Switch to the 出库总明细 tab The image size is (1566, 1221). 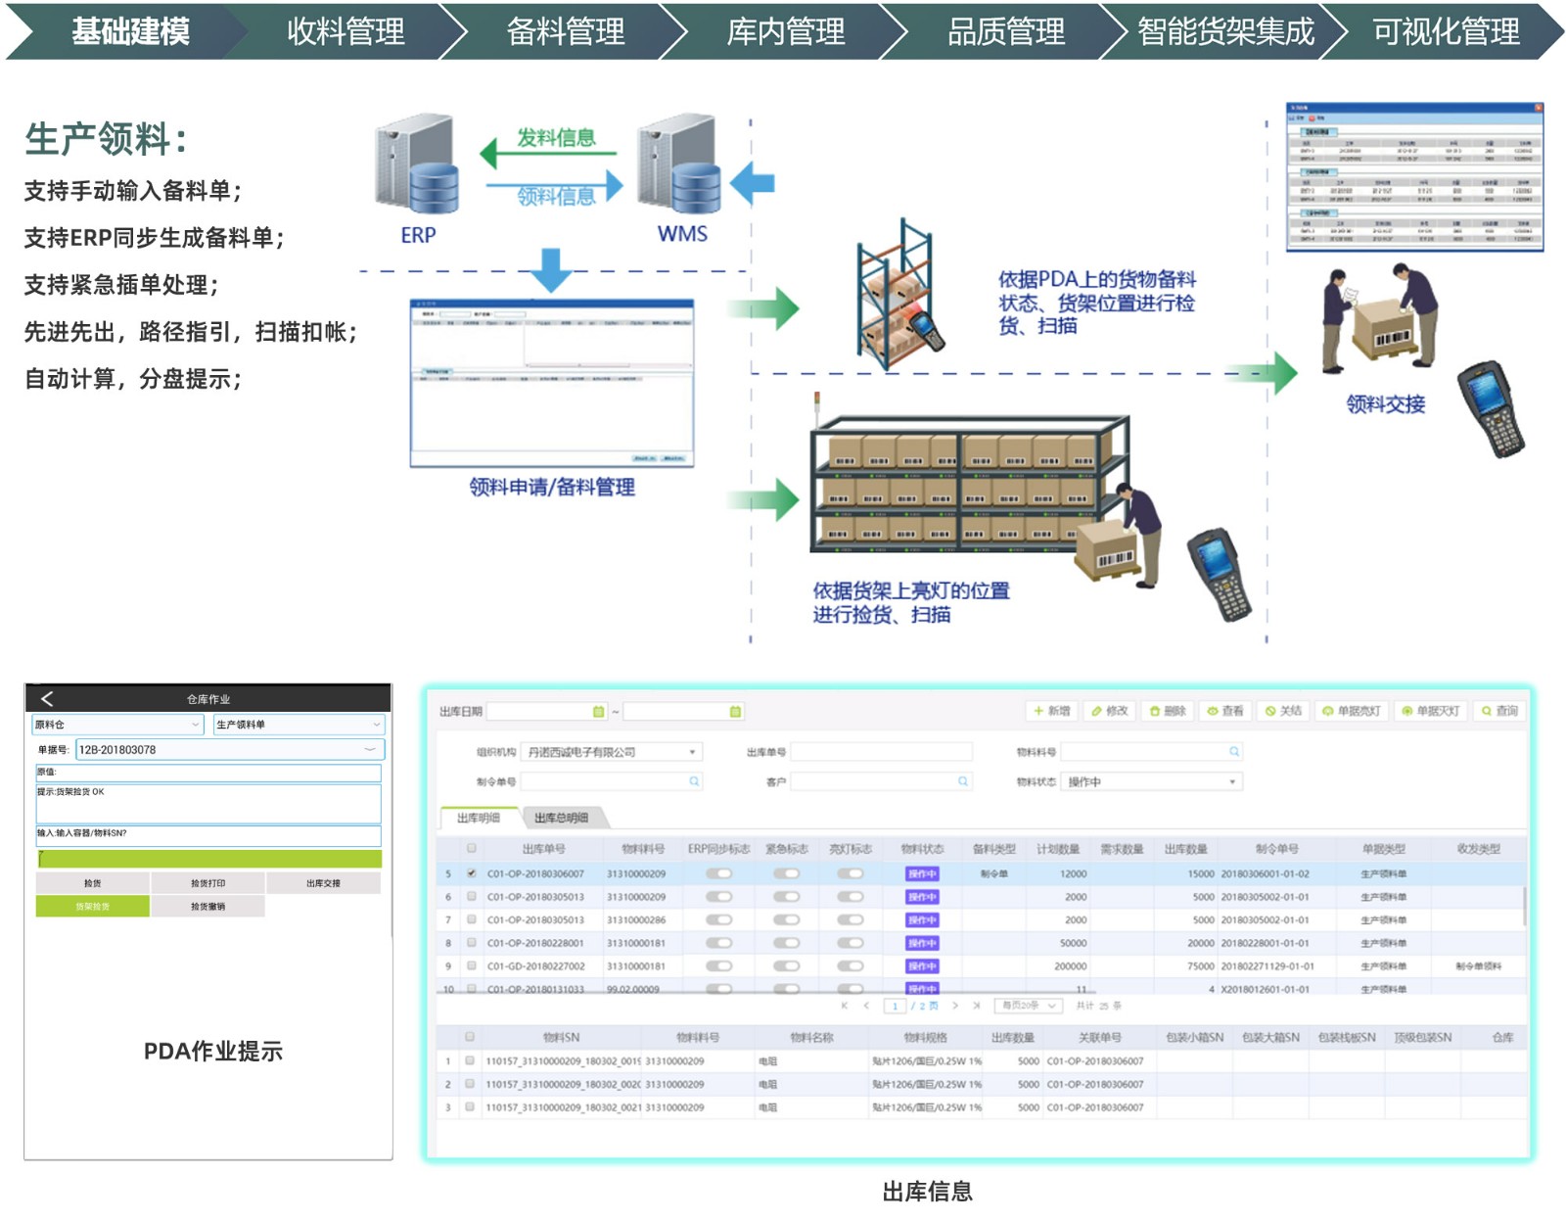[x=561, y=818]
